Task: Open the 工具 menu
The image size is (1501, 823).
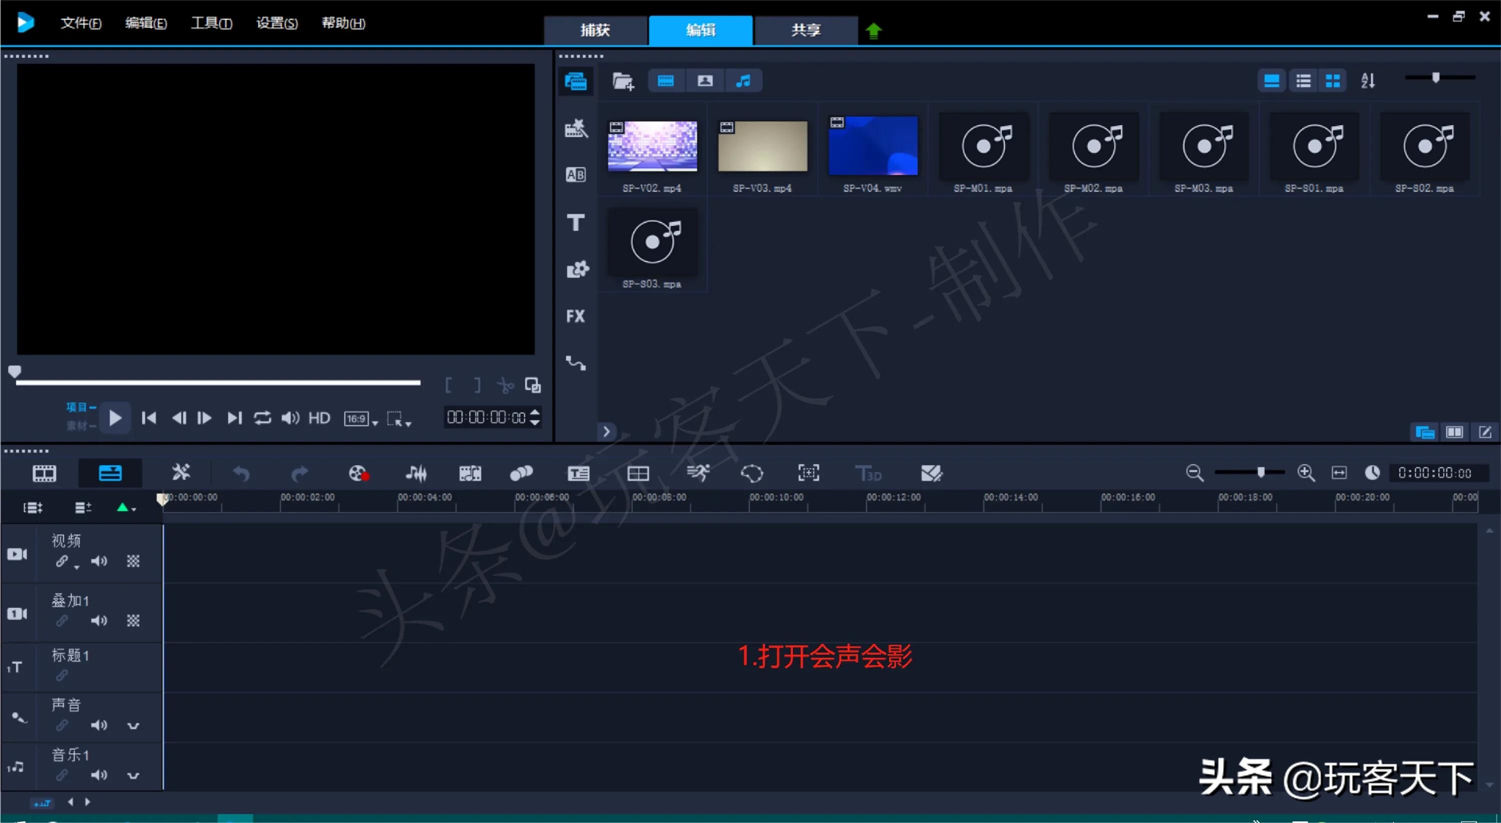Action: [x=211, y=23]
